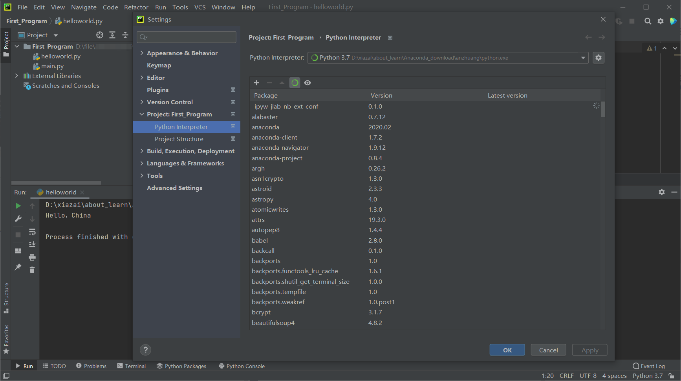Click the rerun green play icon
Viewport: 681px width, 381px height.
click(x=18, y=206)
